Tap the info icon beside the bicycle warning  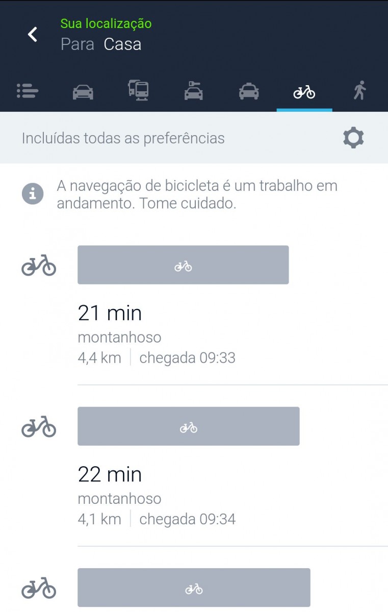point(33,194)
